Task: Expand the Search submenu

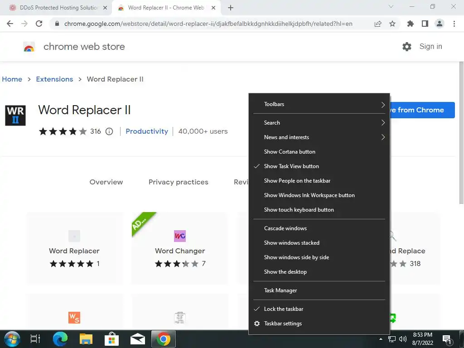Action: 319,123
